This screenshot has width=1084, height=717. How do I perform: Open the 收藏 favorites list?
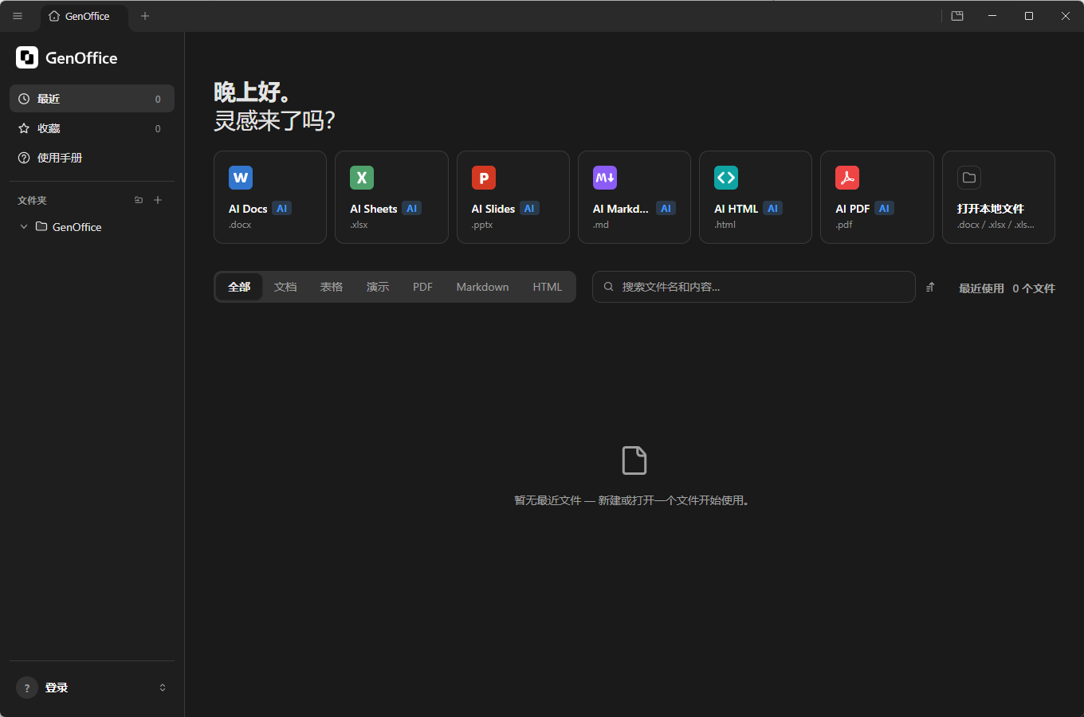[x=92, y=128]
